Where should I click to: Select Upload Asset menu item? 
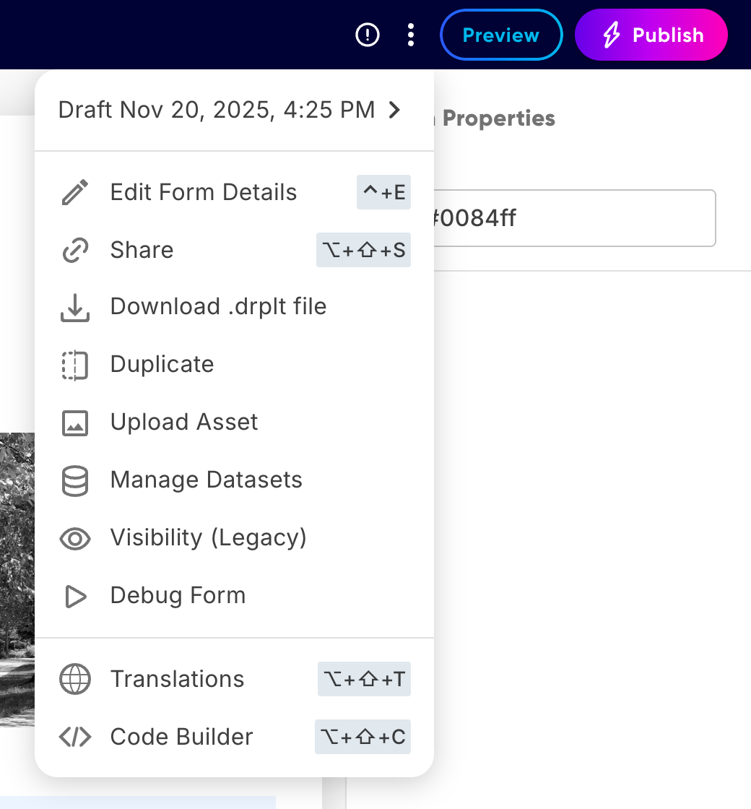234,422
